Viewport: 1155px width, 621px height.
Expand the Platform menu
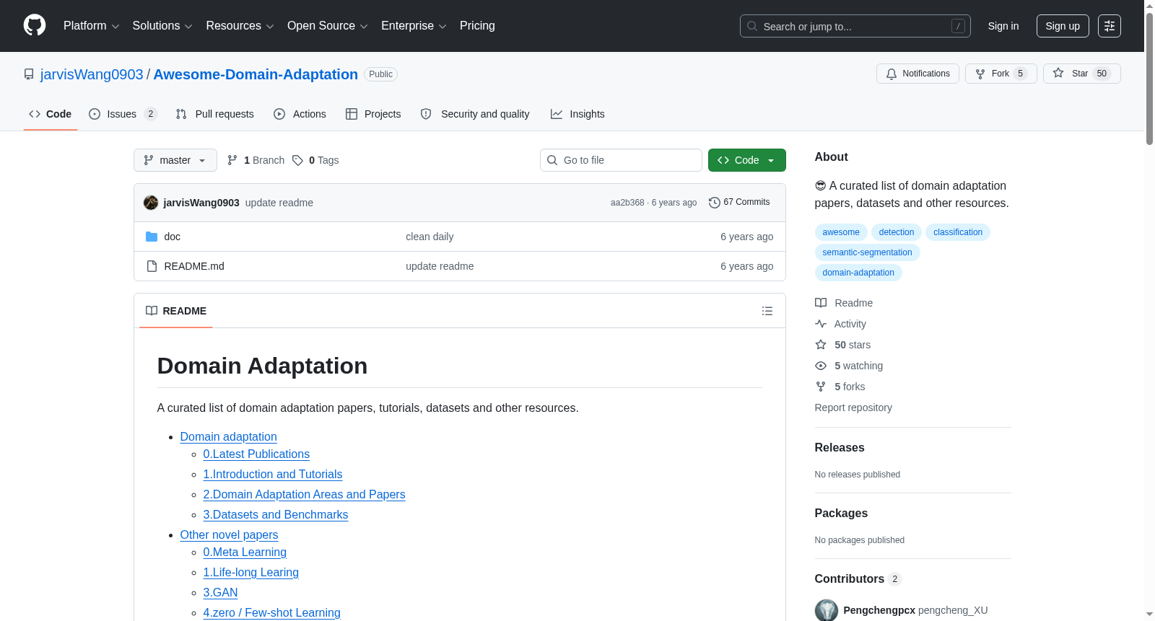pos(92,26)
